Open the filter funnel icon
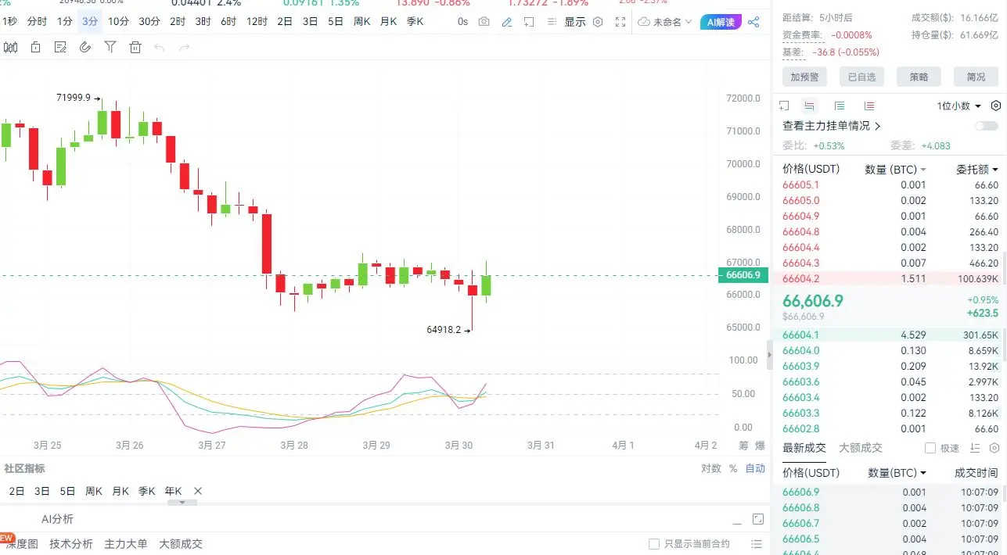Image resolution: width=1007 pixels, height=555 pixels. tap(110, 48)
